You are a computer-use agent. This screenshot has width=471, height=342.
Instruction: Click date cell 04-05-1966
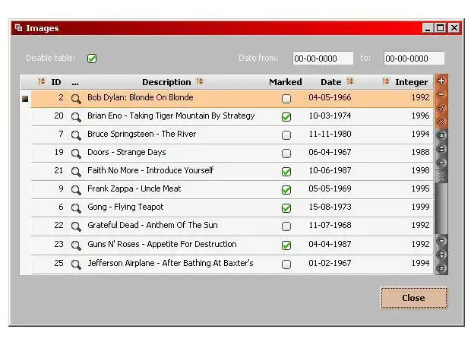[330, 97]
